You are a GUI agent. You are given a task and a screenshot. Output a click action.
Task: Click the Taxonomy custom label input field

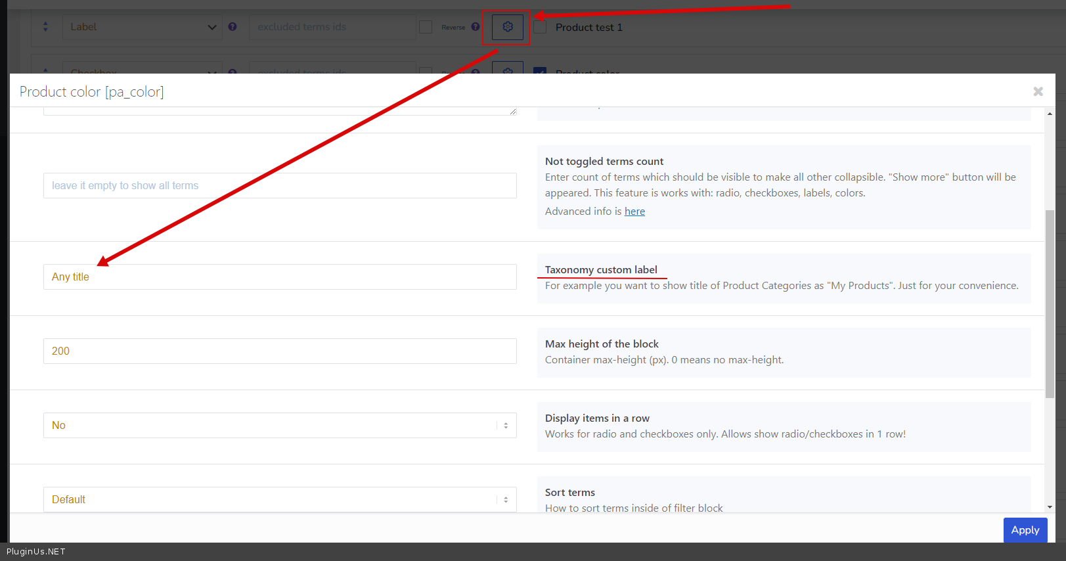280,277
